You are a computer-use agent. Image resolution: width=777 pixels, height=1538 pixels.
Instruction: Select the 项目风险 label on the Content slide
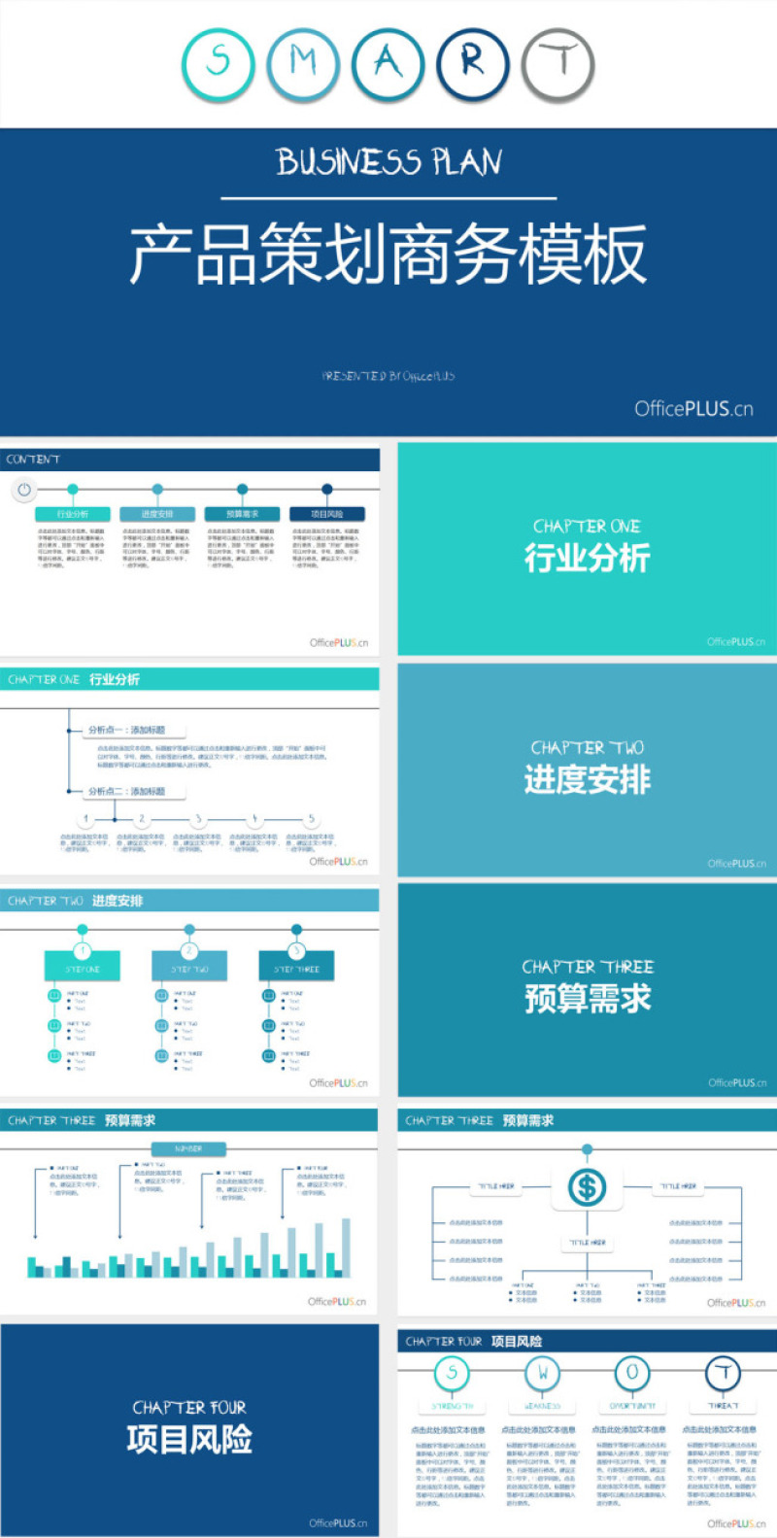coord(326,514)
